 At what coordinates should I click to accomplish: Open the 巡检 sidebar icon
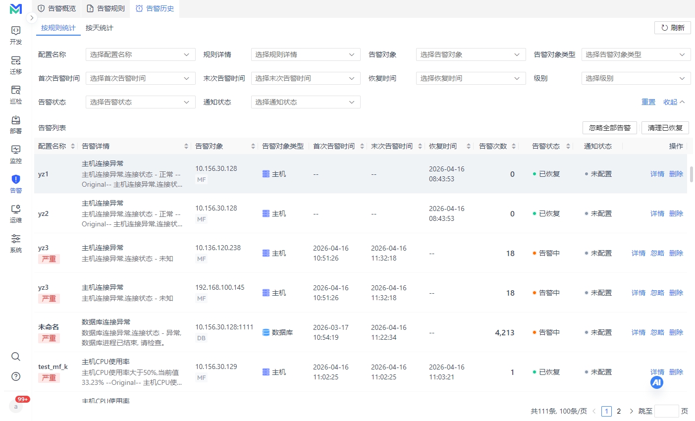pyautogui.click(x=16, y=95)
